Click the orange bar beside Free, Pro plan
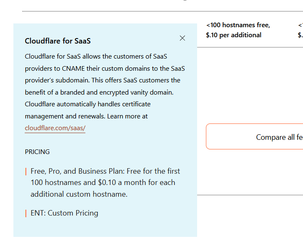 pos(26,172)
